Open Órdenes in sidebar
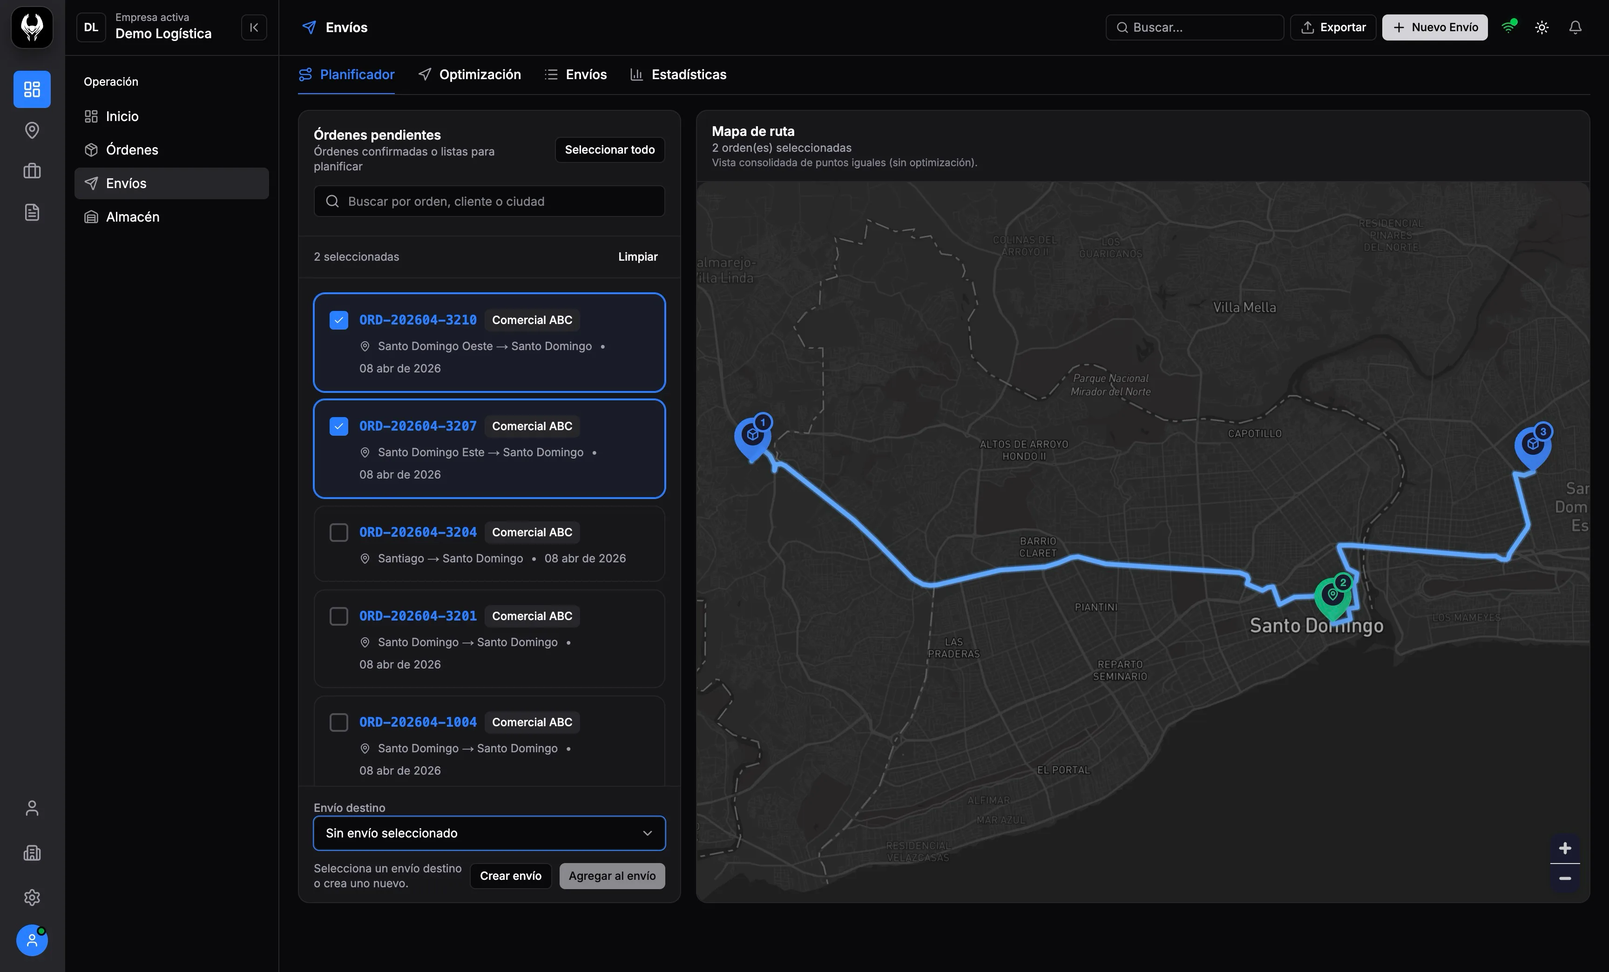Viewport: 1609px width, 972px height. [172, 149]
